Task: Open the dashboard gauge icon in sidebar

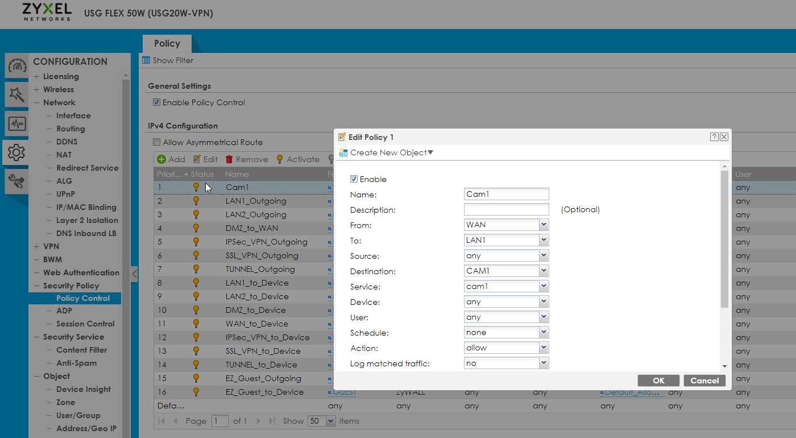Action: tap(16, 66)
